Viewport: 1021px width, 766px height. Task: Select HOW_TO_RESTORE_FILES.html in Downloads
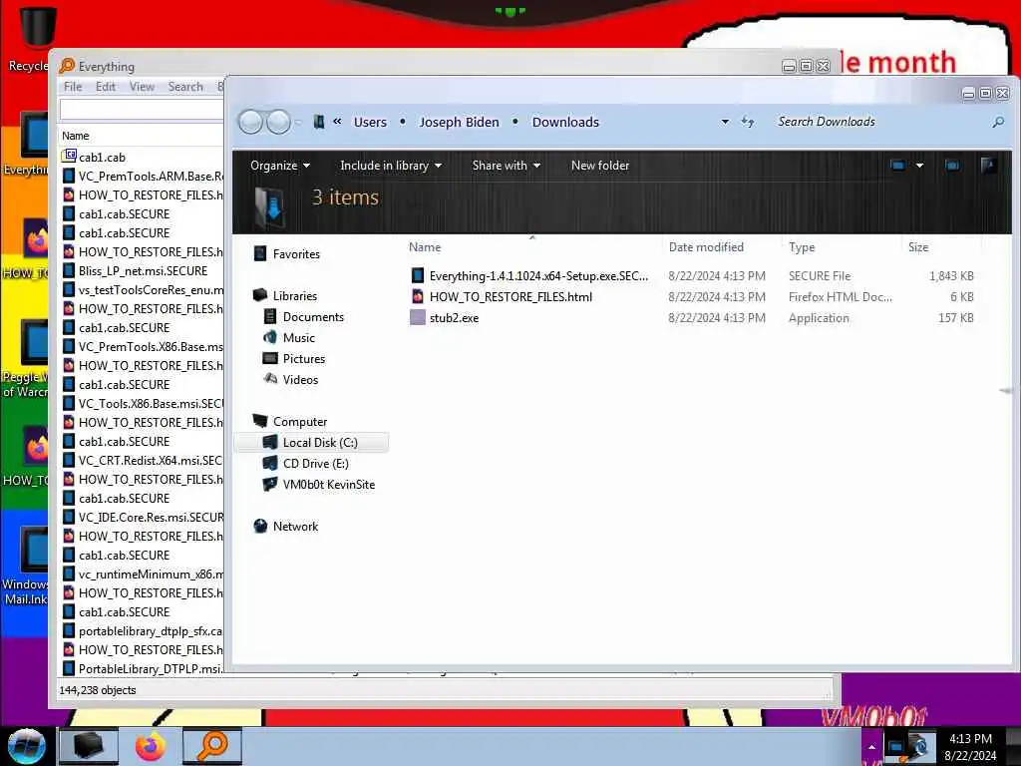click(x=510, y=297)
